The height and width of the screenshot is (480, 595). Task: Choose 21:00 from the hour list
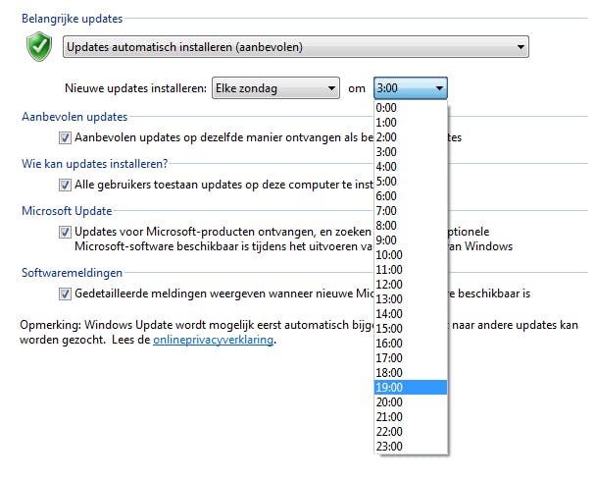[410, 417]
